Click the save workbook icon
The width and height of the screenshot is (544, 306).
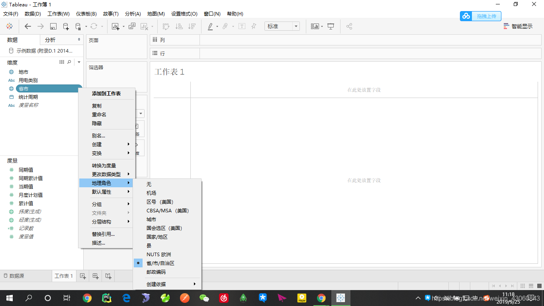[x=53, y=26]
